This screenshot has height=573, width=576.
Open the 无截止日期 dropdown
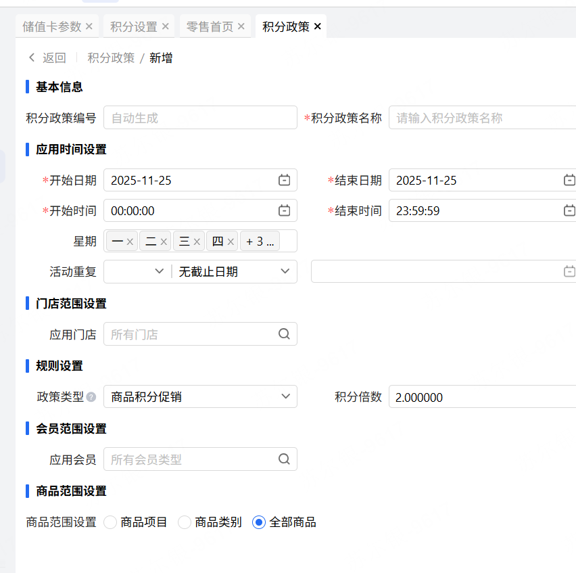coord(285,271)
